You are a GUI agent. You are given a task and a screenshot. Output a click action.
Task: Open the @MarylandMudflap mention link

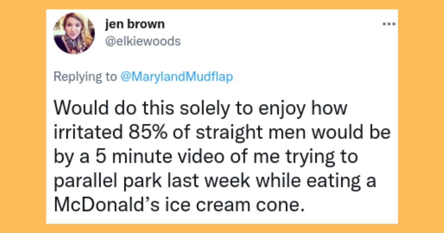[x=177, y=77]
